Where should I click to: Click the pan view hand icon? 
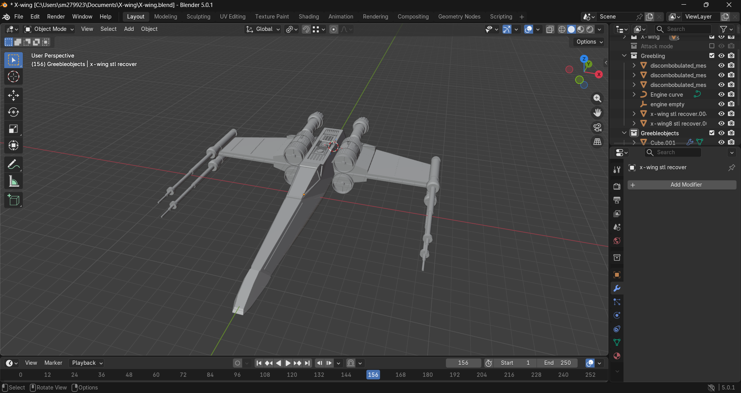(x=597, y=113)
